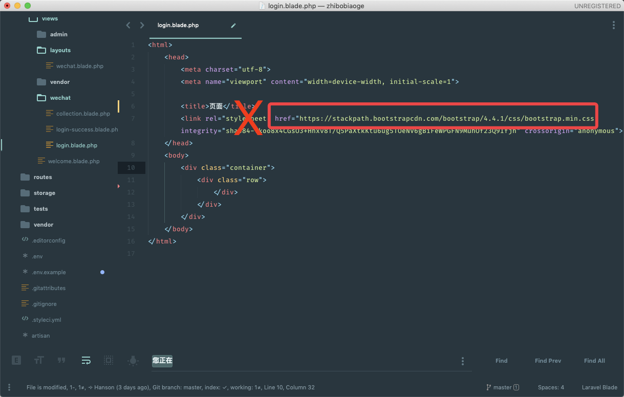Screen dimensions: 624x397
Task: Click the .gitignore file icon
Action: point(25,304)
